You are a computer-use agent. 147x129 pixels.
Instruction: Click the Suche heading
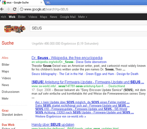coord(8,43)
